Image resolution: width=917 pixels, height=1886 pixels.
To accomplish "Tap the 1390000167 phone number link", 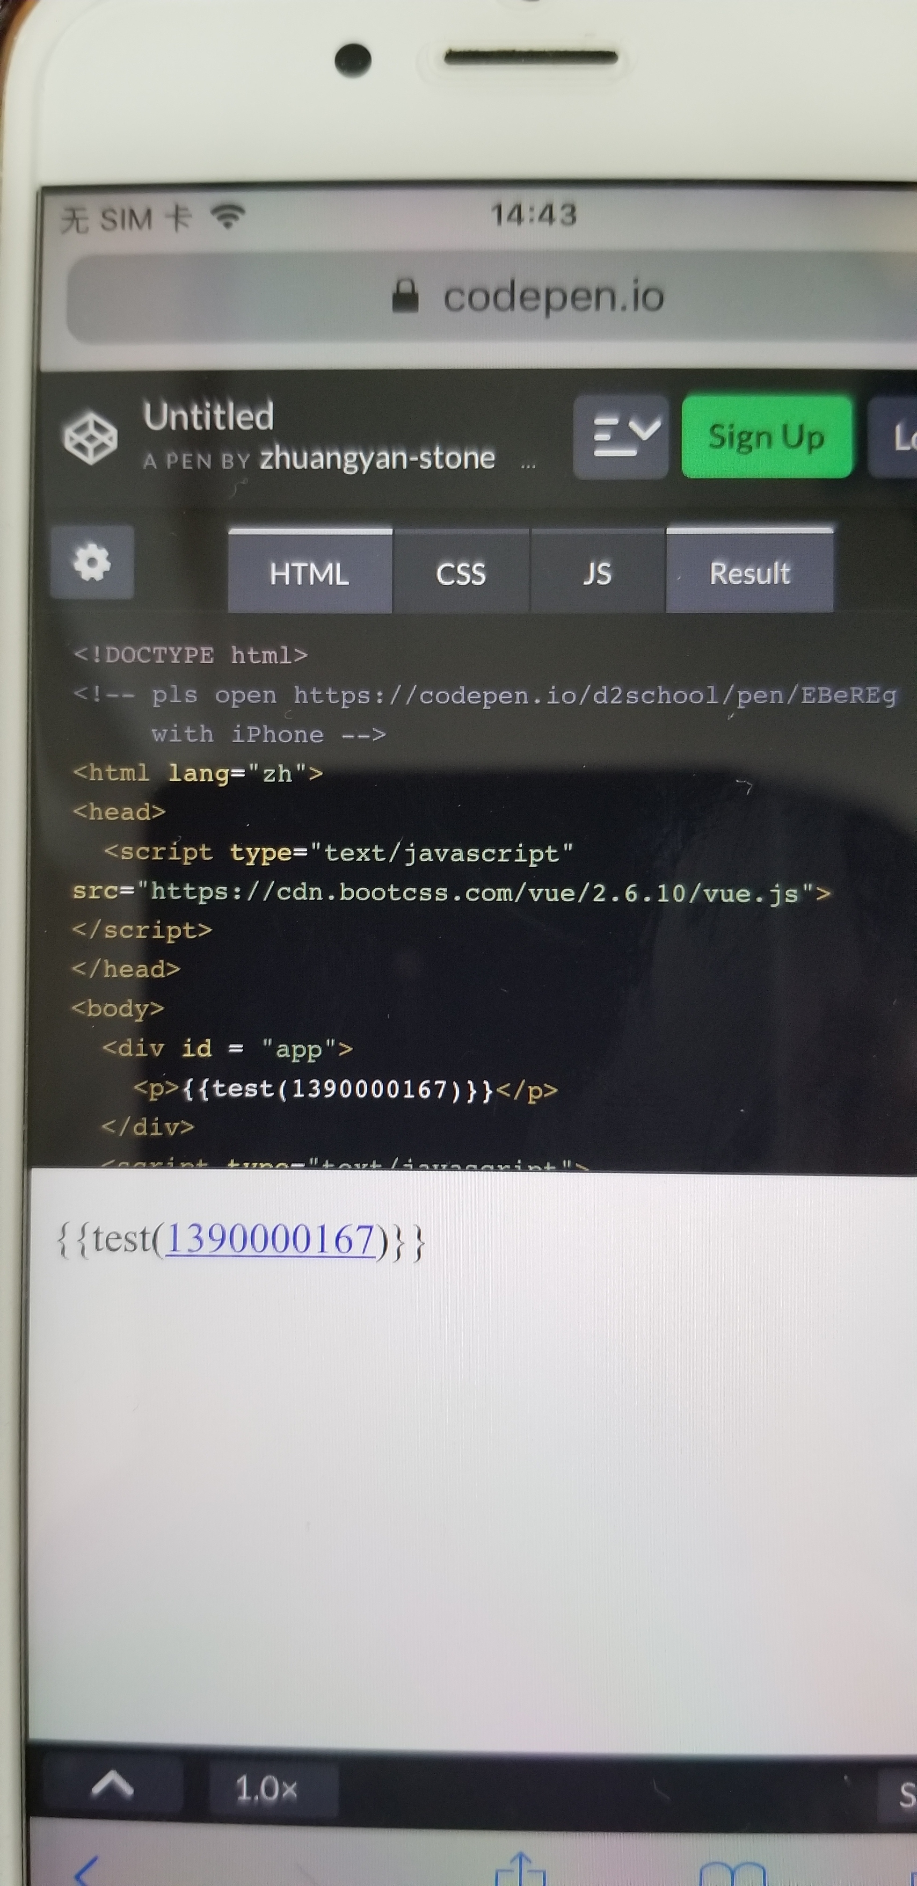I will point(271,1240).
